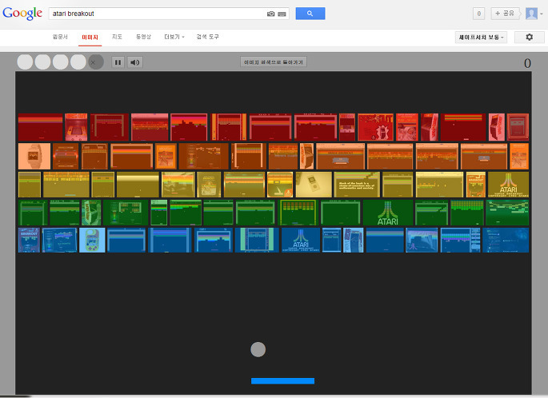The height and width of the screenshot is (398, 548).
Task: Return to image search via 이미지 검색으로 돌아가기
Action: tap(274, 62)
